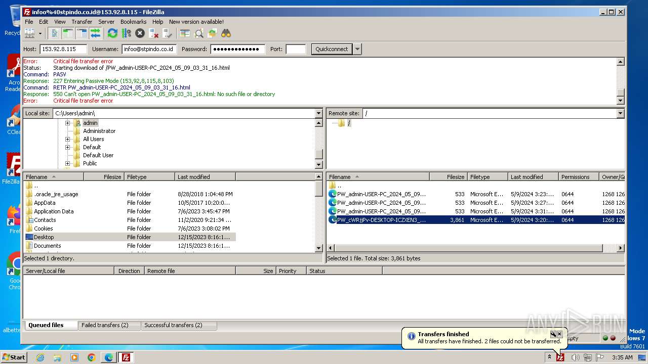The width and height of the screenshot is (648, 364).
Task: Toggle message log display
Action: (x=55, y=33)
